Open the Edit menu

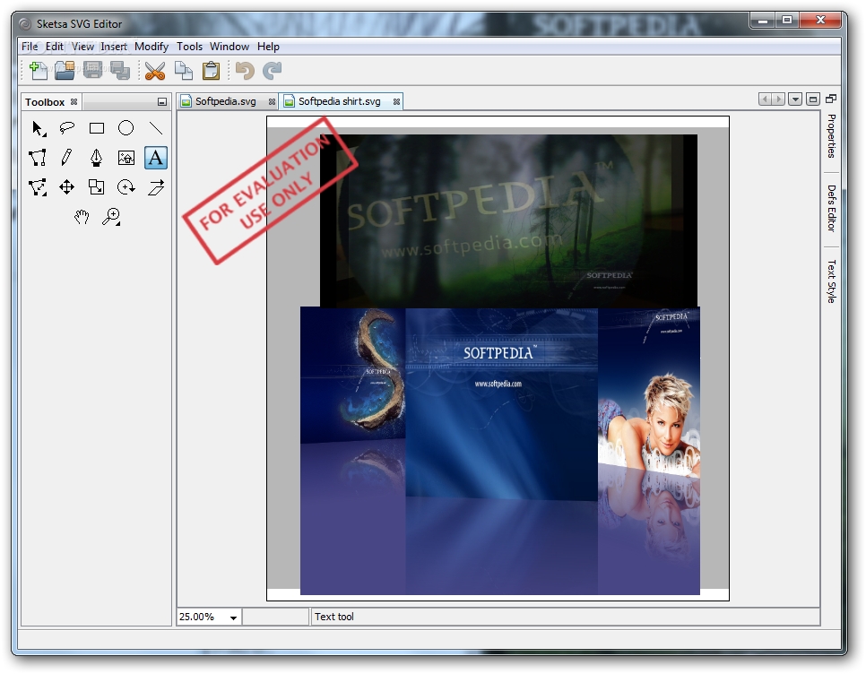click(54, 47)
